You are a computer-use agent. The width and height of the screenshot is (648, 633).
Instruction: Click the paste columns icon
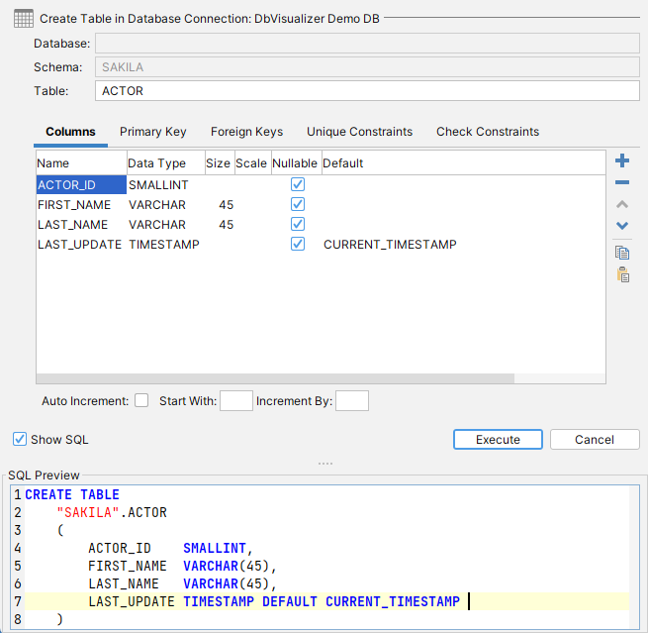[x=622, y=274]
